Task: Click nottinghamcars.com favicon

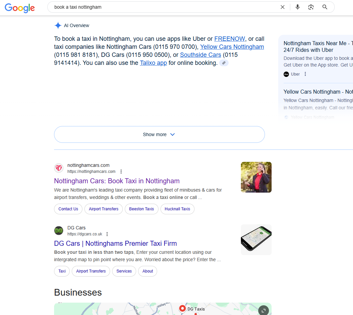Action: (59, 168)
